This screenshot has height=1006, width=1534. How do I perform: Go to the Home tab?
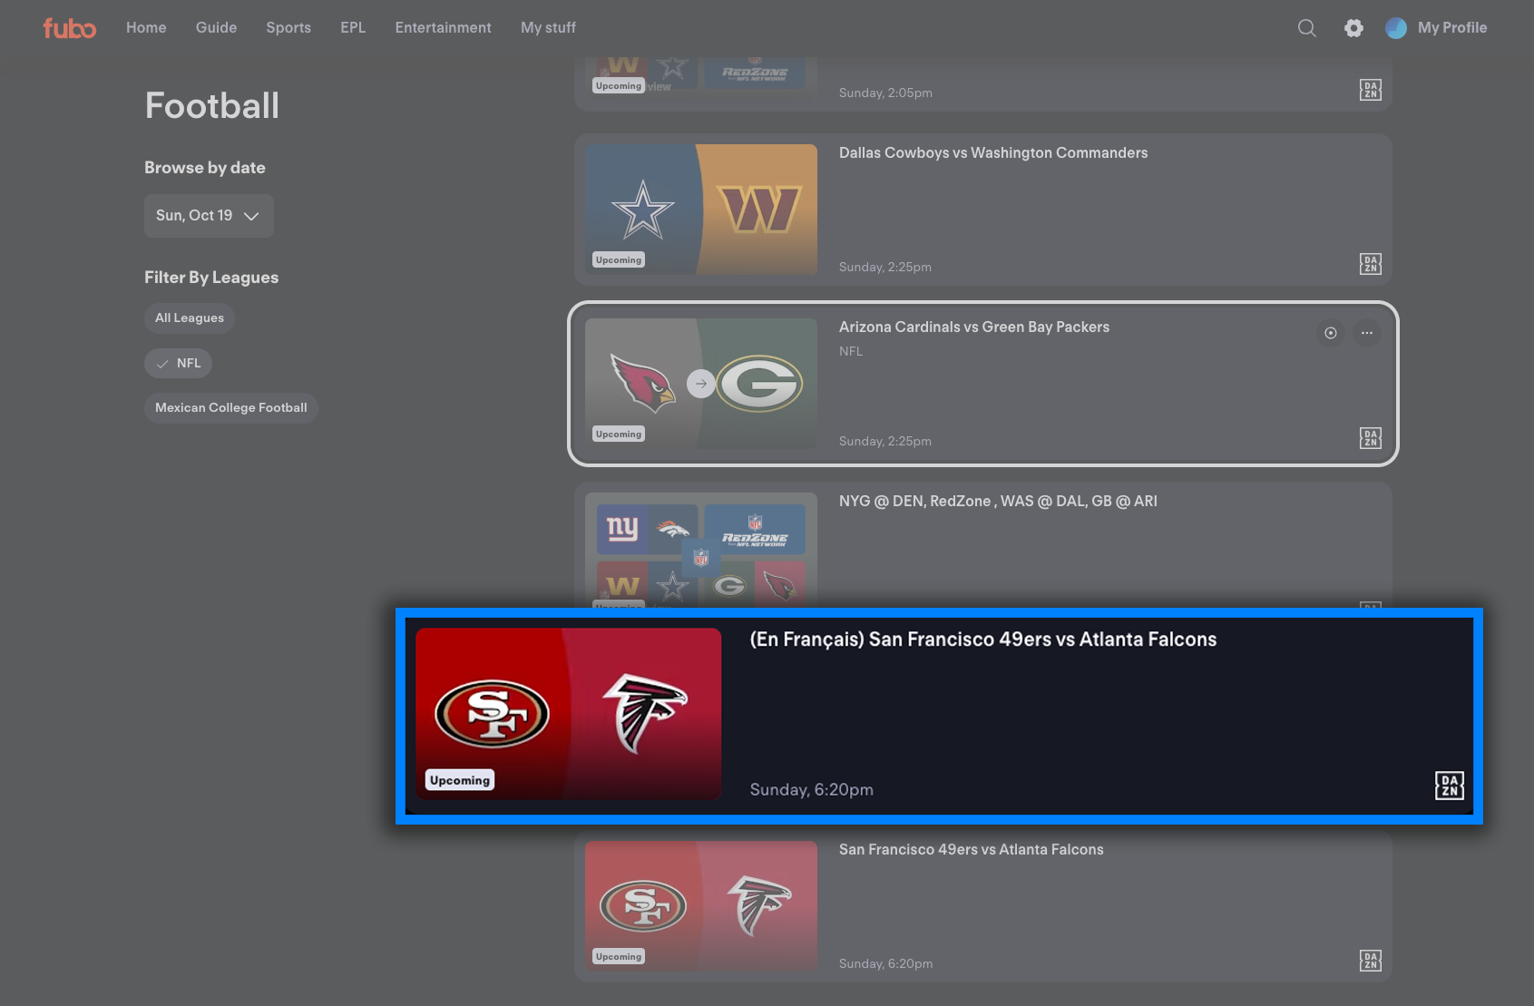146,28
